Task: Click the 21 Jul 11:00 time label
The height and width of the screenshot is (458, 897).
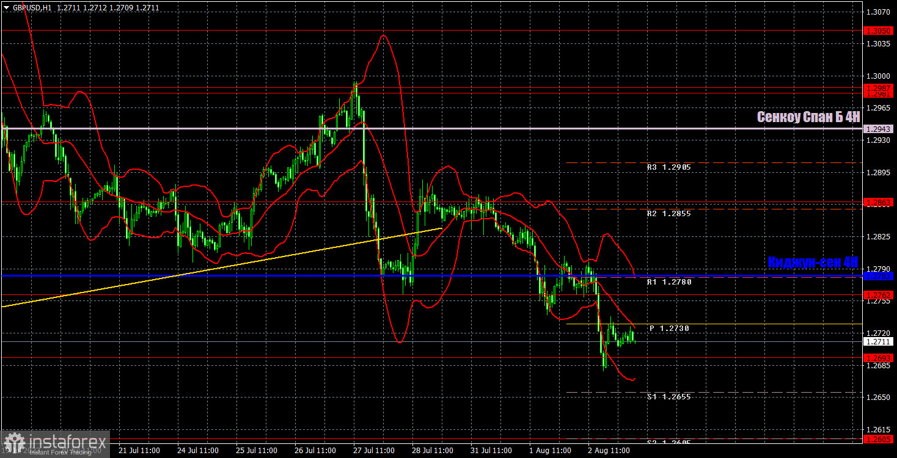Action: pos(139,451)
